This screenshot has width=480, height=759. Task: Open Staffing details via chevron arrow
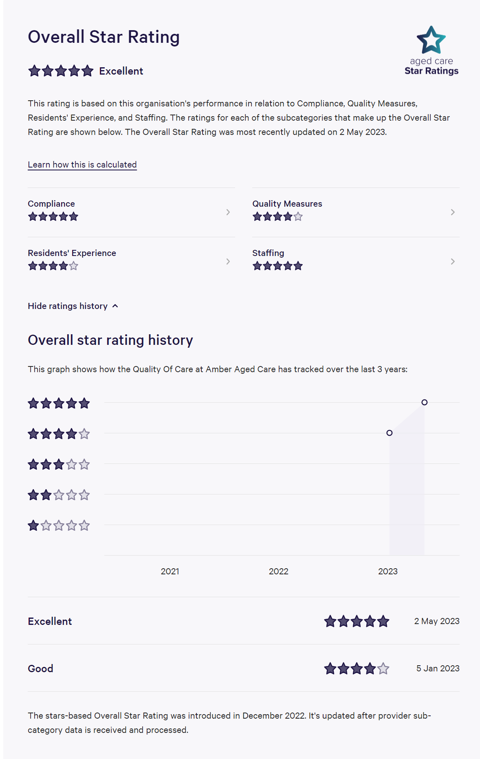tap(453, 261)
